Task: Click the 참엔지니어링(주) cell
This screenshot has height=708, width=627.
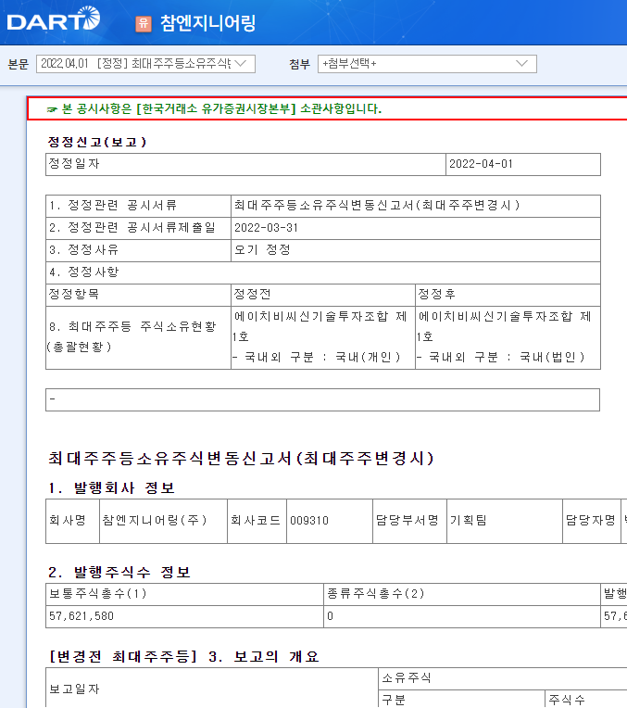Action: tap(163, 521)
